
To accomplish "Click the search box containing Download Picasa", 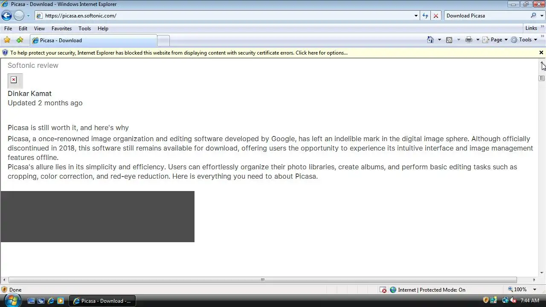I will (x=486, y=16).
